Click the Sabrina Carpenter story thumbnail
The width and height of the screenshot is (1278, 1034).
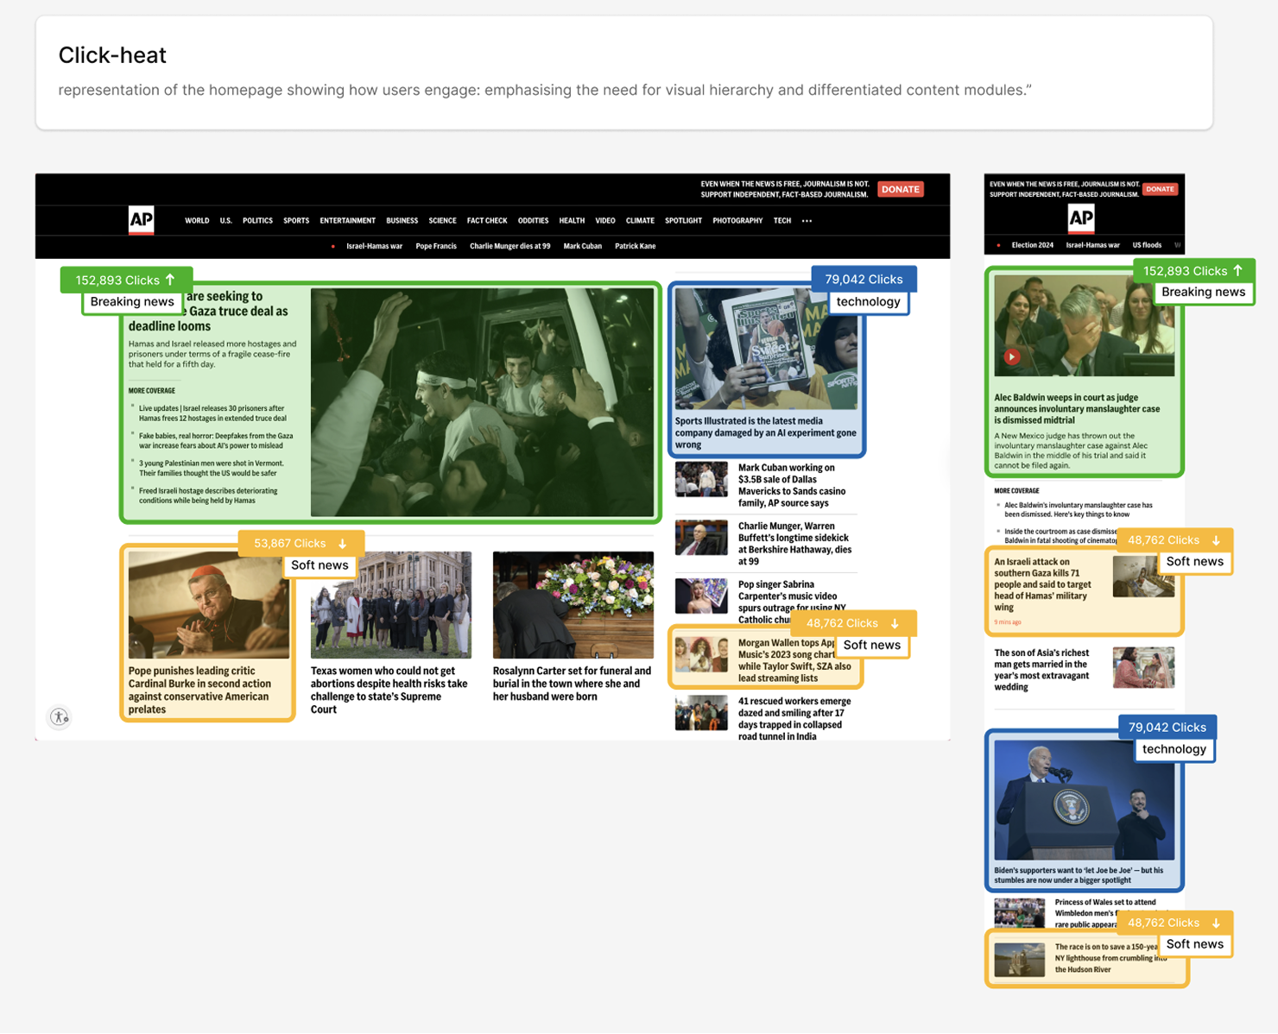pos(701,596)
